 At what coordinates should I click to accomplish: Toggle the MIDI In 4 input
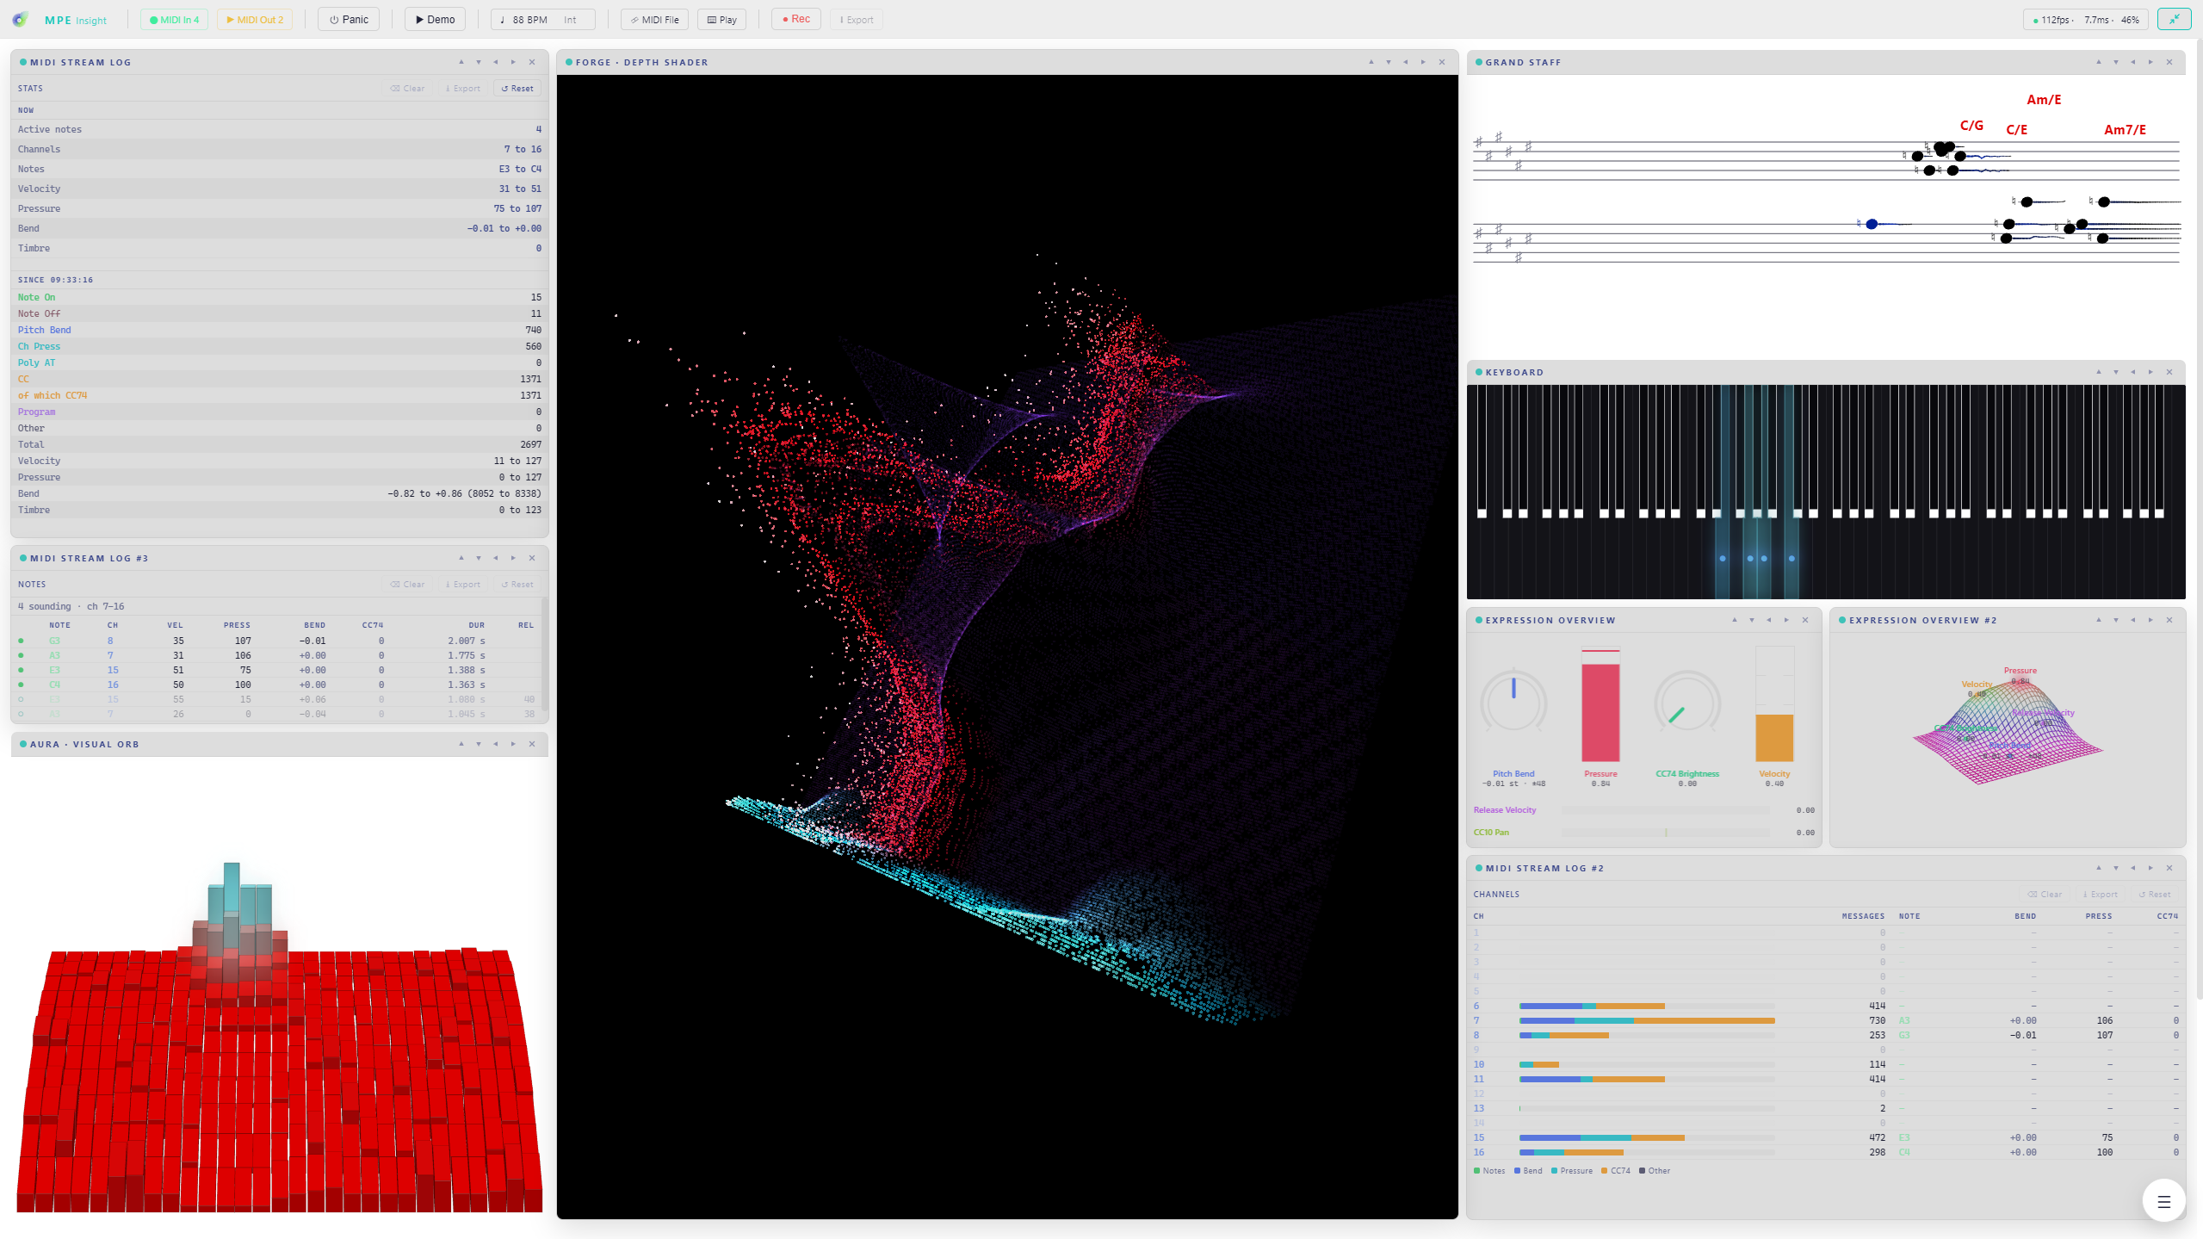[174, 19]
